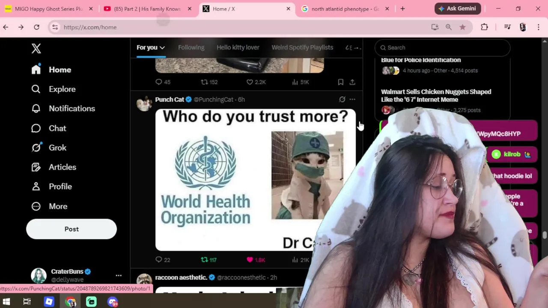Open the Who do you trust more image
This screenshot has width=548, height=308.
coord(255,180)
